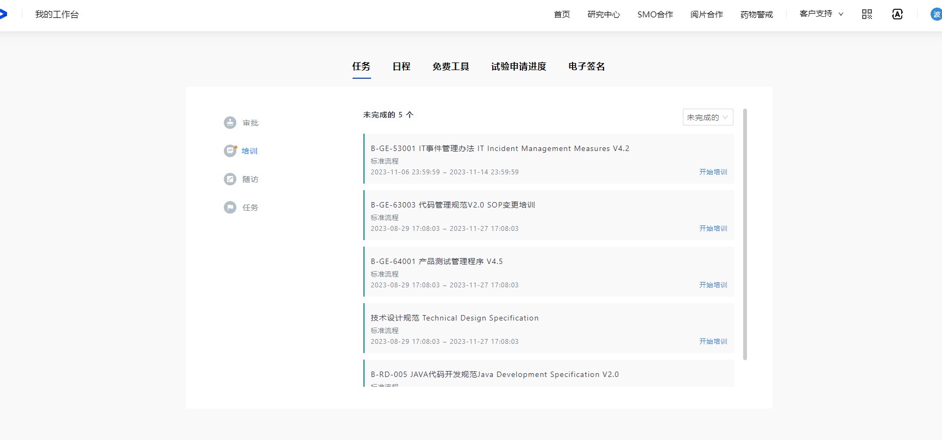Open 药物警戒 in top navigation
942x440 pixels.
pyautogui.click(x=757, y=15)
